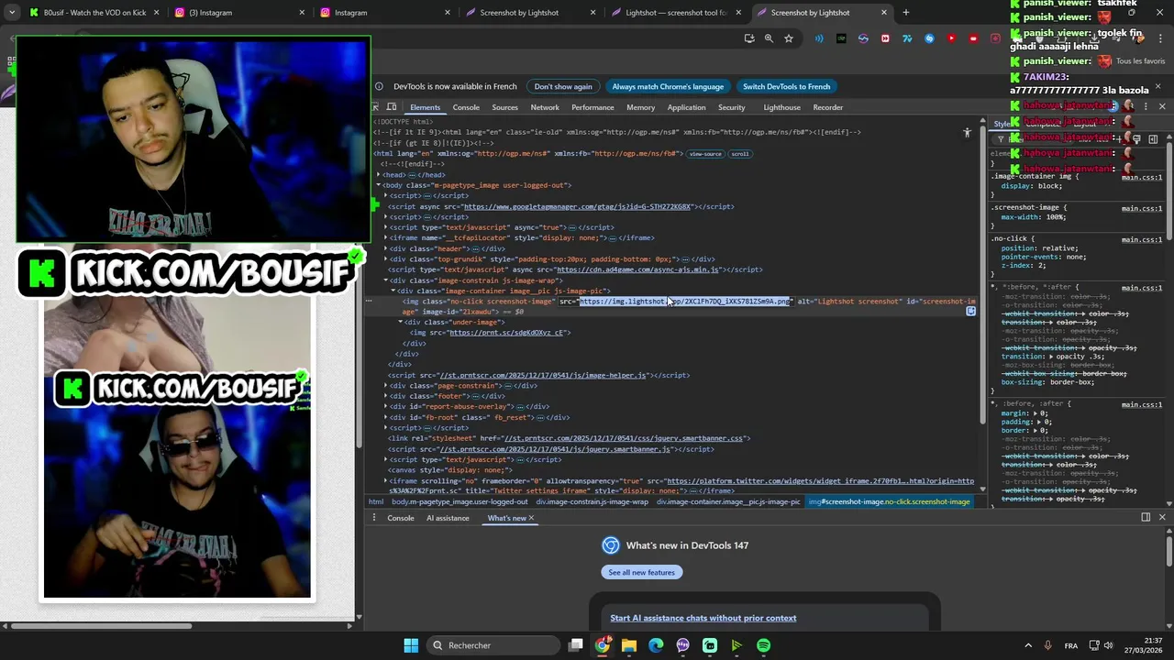Screen dimensions: 1174x660
Task: Click the main.css:1 link beside .no-click rule
Action: tap(1142, 239)
